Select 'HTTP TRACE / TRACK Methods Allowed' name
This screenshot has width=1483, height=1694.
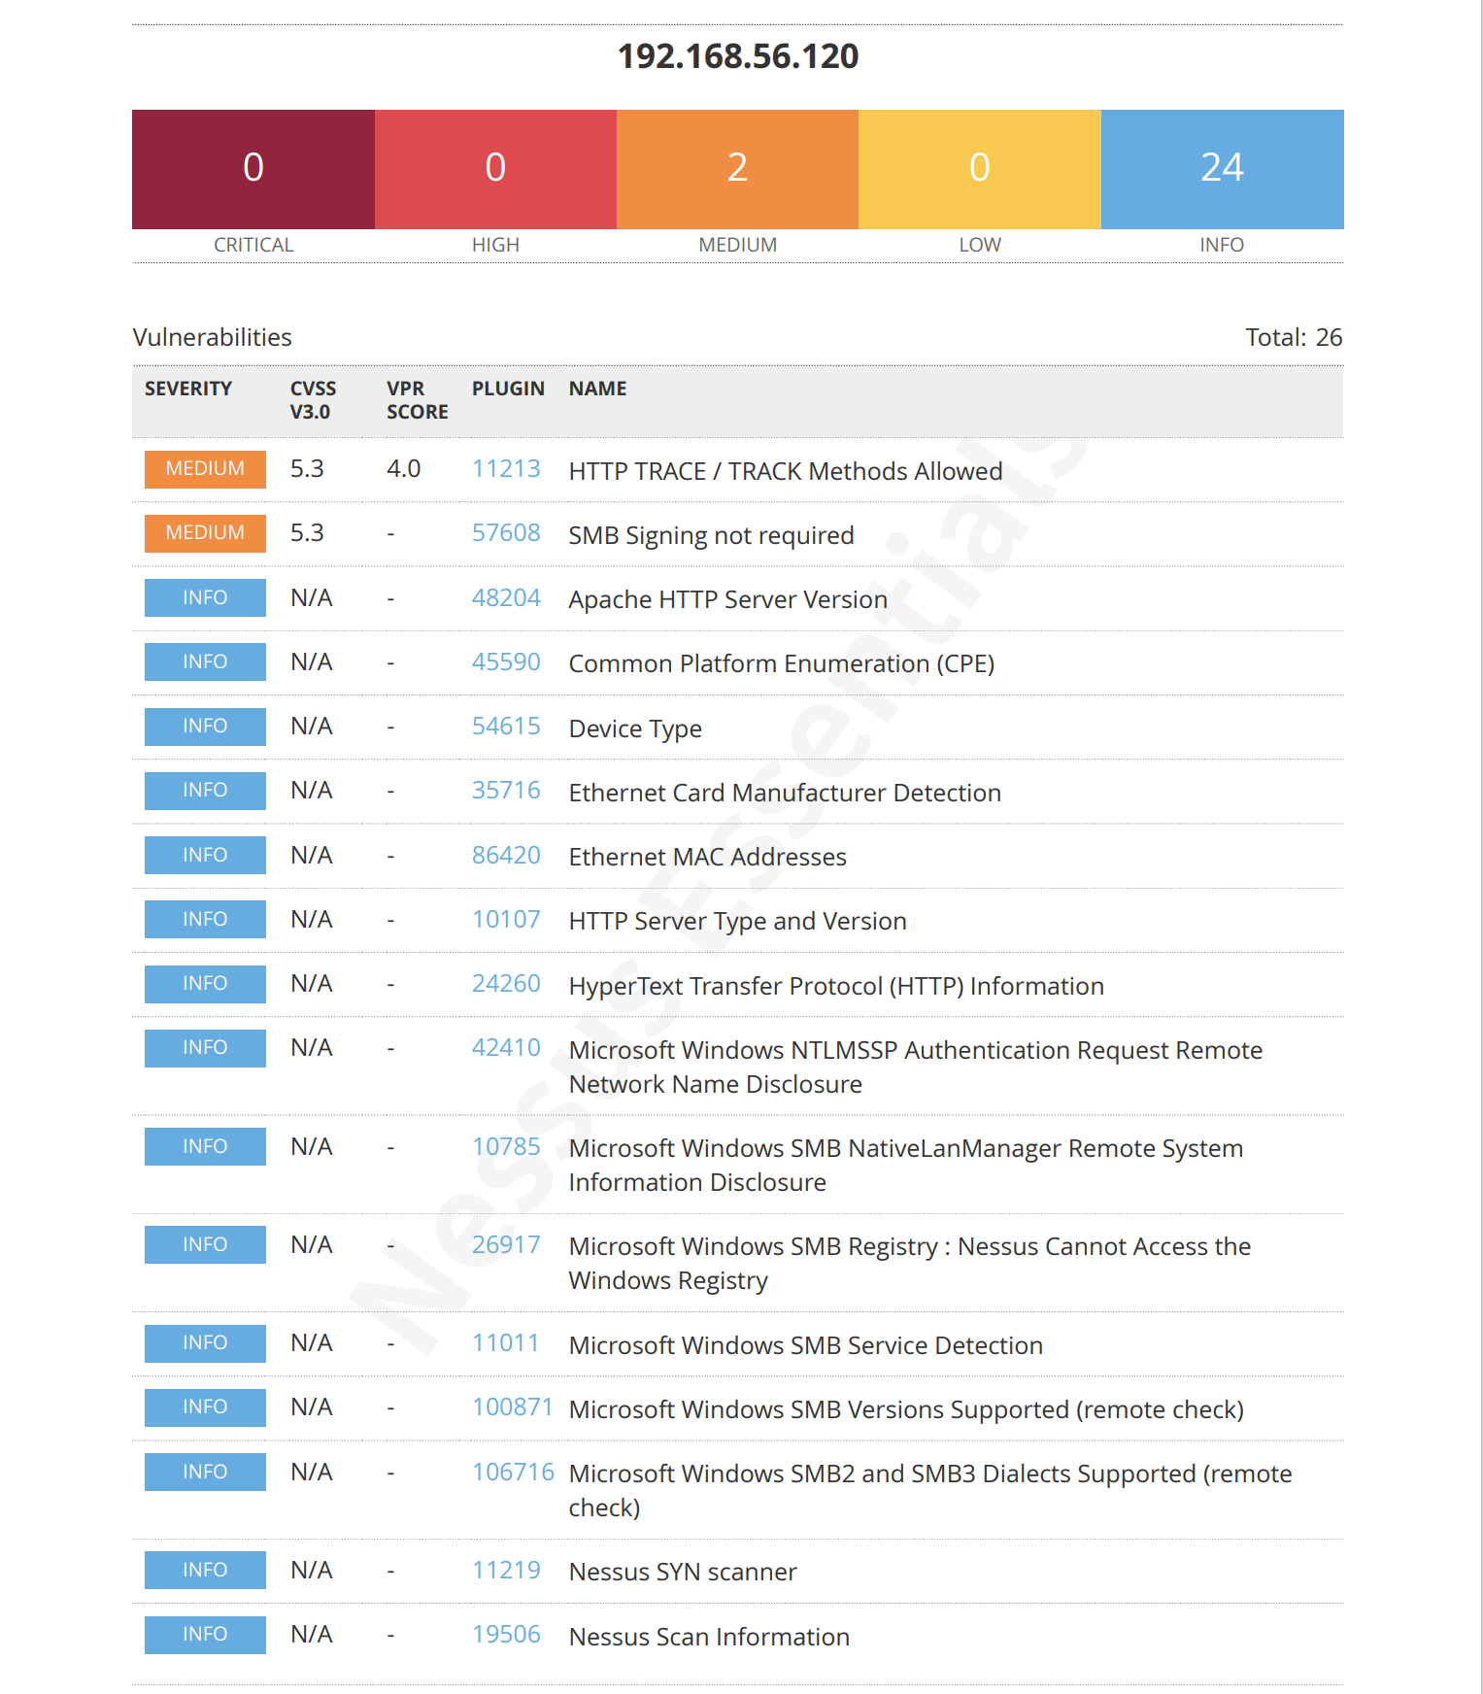[786, 471]
